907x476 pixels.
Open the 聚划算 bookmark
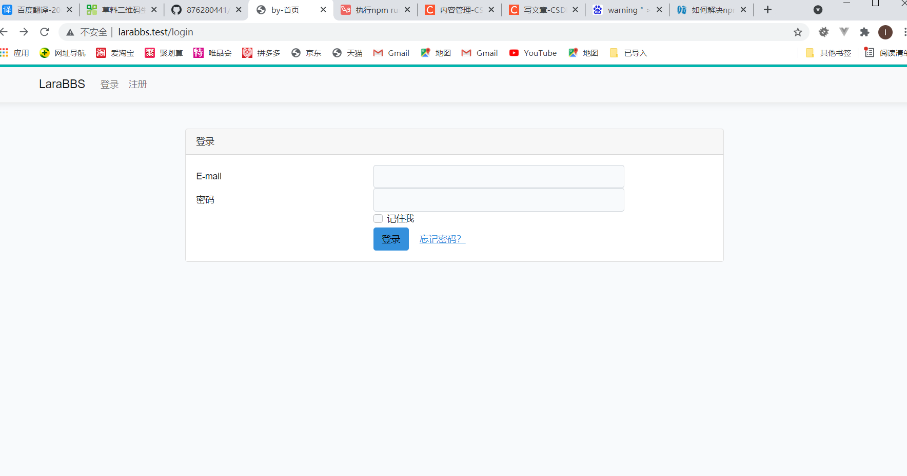164,53
